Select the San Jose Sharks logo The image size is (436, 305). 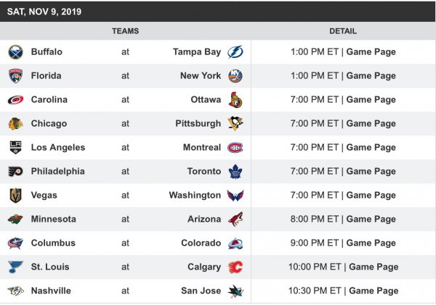click(235, 291)
